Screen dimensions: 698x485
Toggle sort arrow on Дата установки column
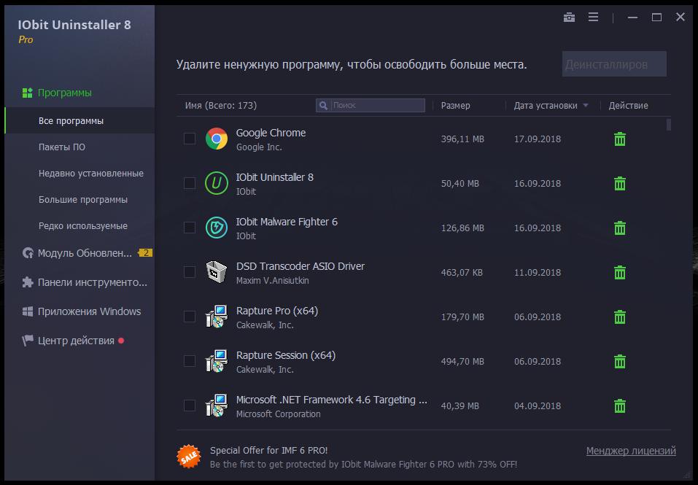tap(586, 106)
